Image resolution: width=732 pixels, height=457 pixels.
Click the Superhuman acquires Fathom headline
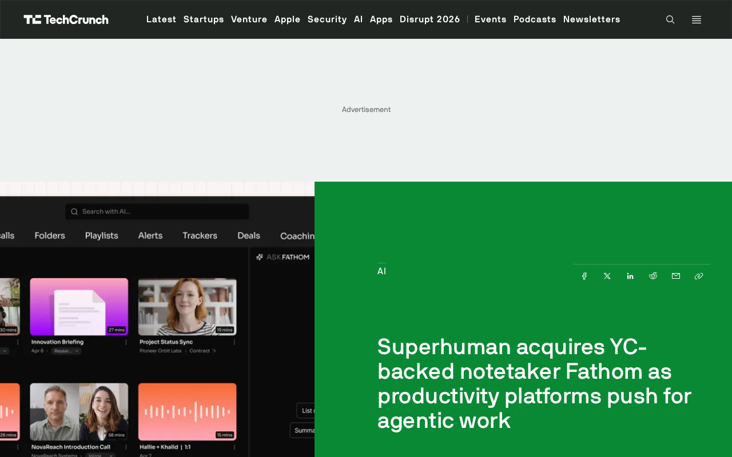[x=535, y=384]
